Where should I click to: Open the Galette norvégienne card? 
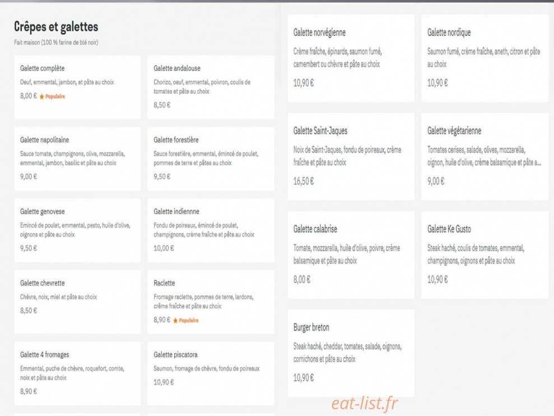[x=351, y=58]
